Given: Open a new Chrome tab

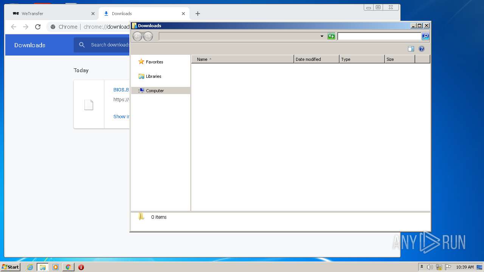Looking at the screenshot, I should point(198,14).
